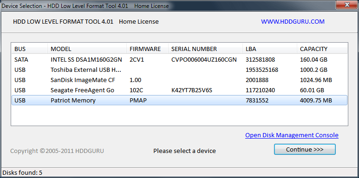Click empty area below device list
Viewport: 359px width, 178px height.
pos(179,115)
